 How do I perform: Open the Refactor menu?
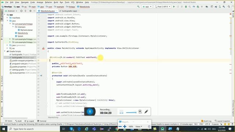[x=48, y=2]
